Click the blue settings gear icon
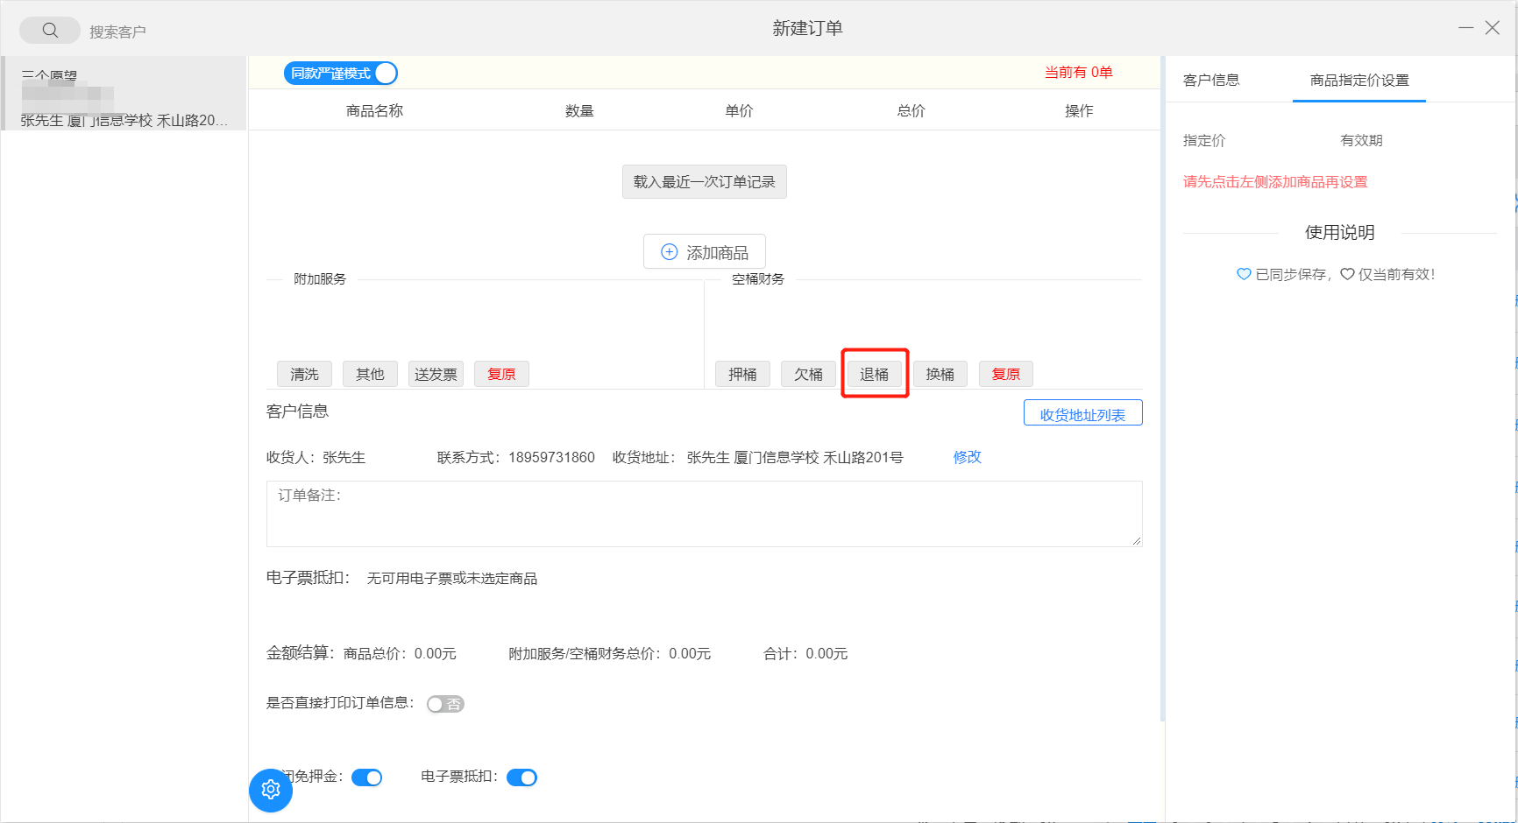The height and width of the screenshot is (823, 1518). tap(271, 790)
